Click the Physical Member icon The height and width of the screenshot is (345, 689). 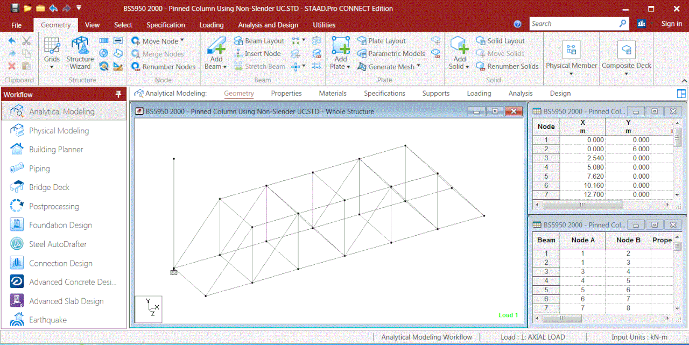[571, 50]
